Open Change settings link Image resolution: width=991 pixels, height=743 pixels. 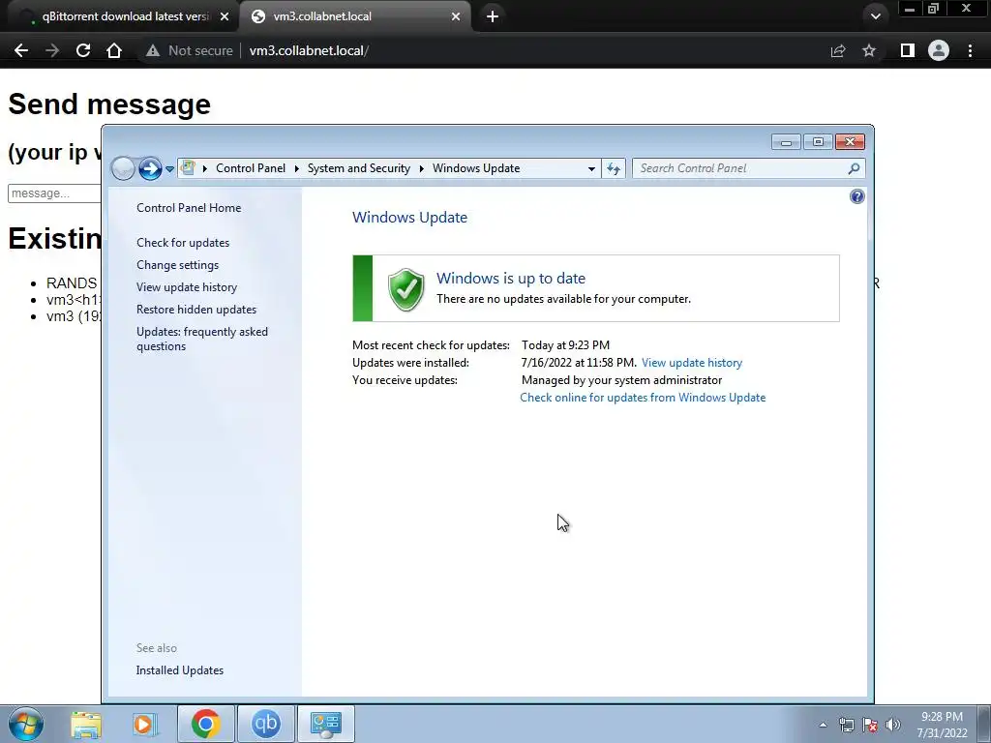click(178, 265)
